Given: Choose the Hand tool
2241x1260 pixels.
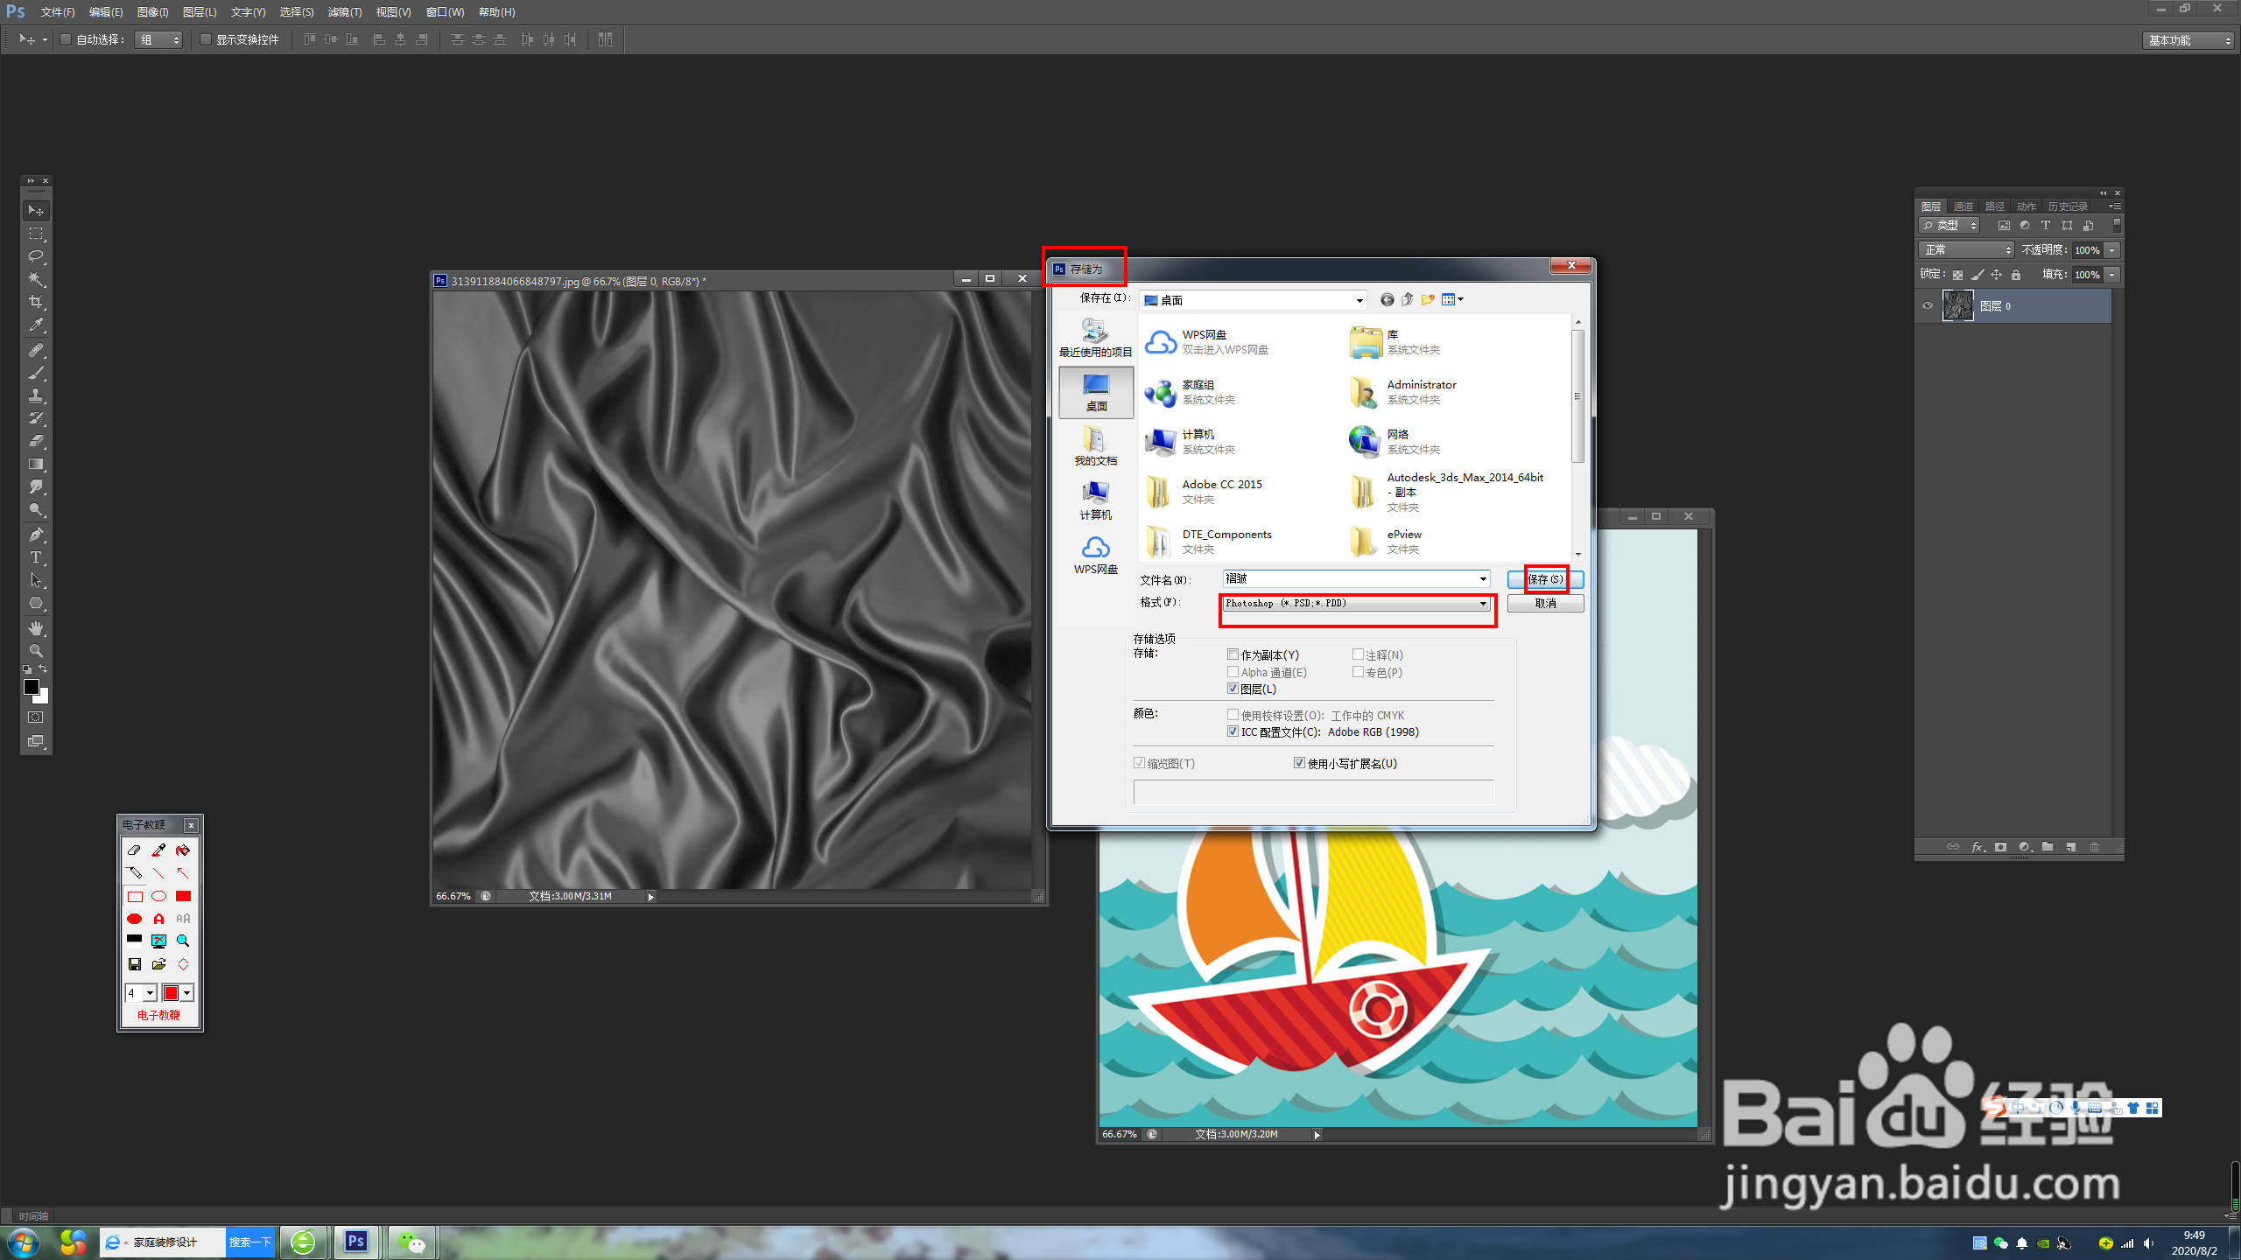Looking at the screenshot, I should (x=36, y=628).
